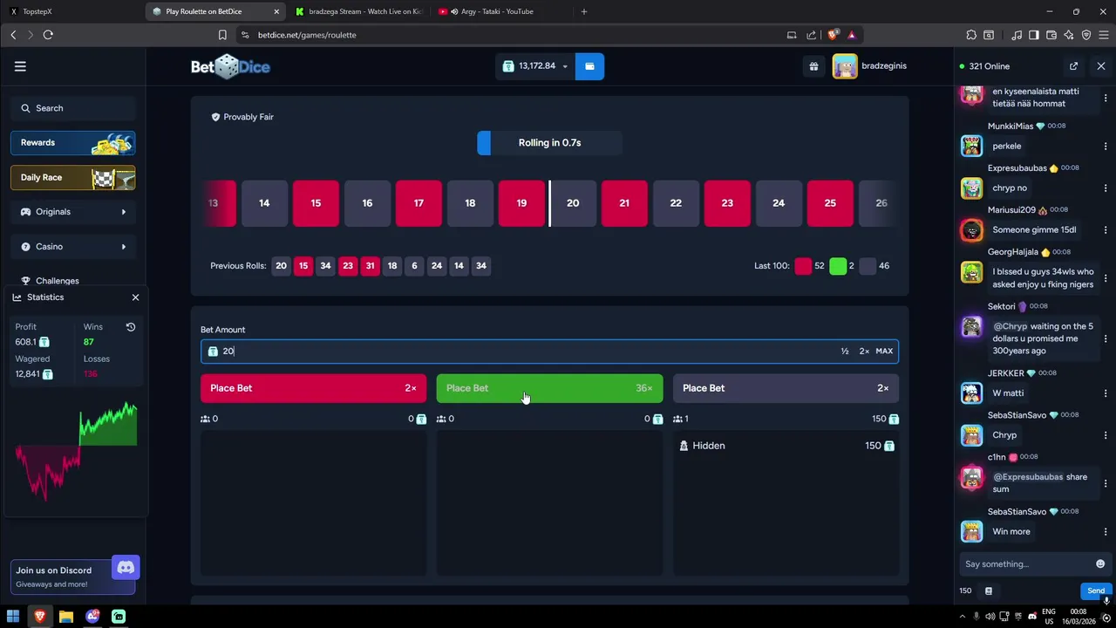Open the wallet button beside balance
1116x628 pixels.
(589, 66)
